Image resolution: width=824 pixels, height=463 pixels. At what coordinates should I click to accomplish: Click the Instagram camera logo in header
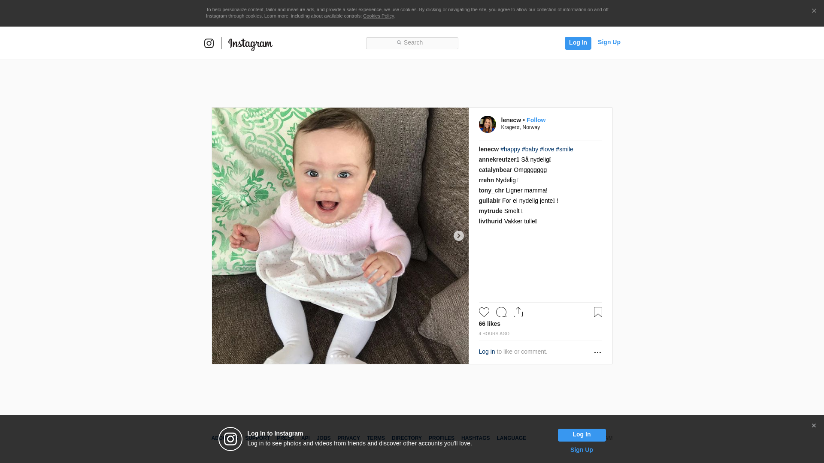point(209,43)
